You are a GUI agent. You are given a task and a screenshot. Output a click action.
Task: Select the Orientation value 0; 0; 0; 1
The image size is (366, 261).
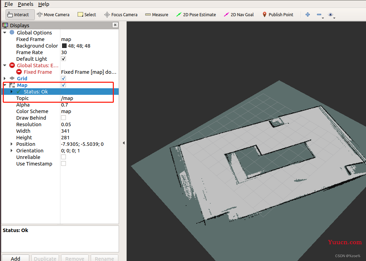(x=70, y=150)
